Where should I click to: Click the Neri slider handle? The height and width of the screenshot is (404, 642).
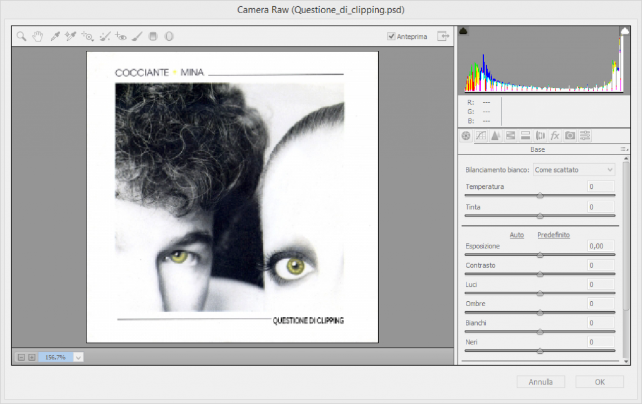coord(540,351)
